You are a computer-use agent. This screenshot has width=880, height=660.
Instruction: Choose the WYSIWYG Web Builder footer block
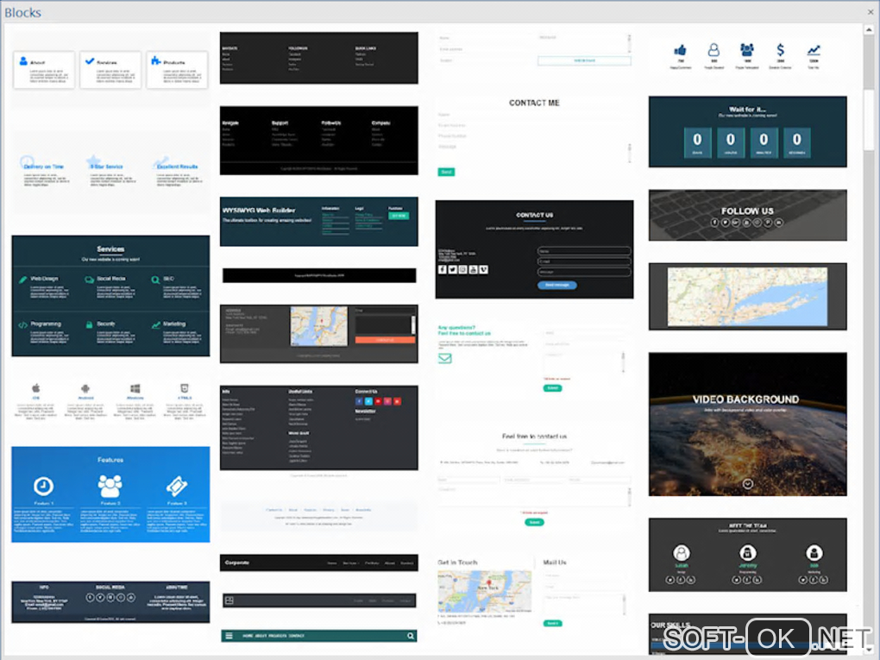coord(318,221)
